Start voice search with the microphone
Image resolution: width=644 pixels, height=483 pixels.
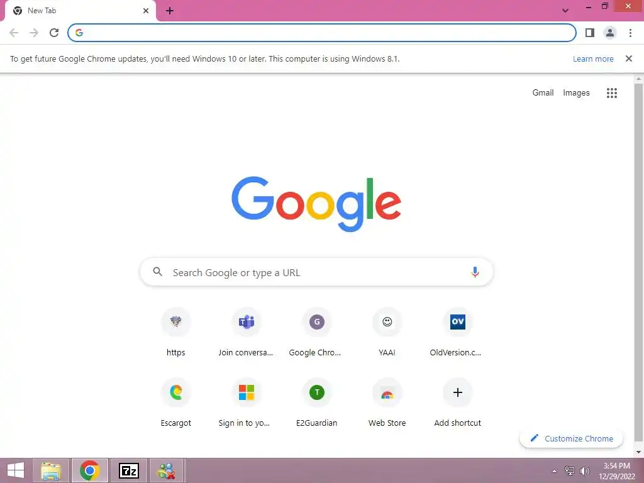(x=475, y=272)
